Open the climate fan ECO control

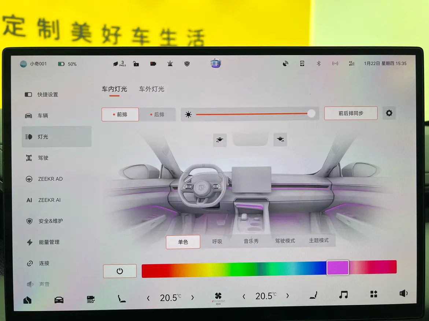point(218,297)
